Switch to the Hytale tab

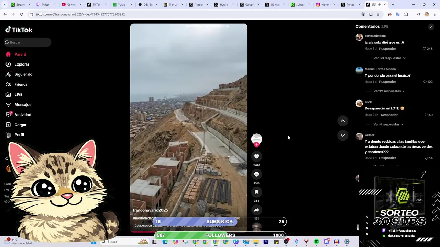pyautogui.click(x=224, y=5)
